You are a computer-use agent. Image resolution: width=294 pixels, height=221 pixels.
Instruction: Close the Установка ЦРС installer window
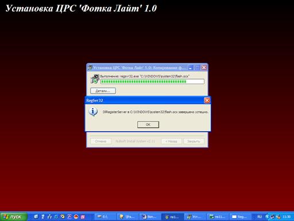(x=204, y=67)
